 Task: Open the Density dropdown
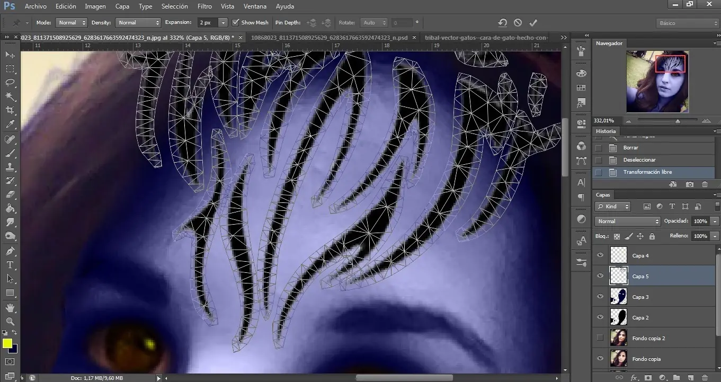pyautogui.click(x=138, y=23)
